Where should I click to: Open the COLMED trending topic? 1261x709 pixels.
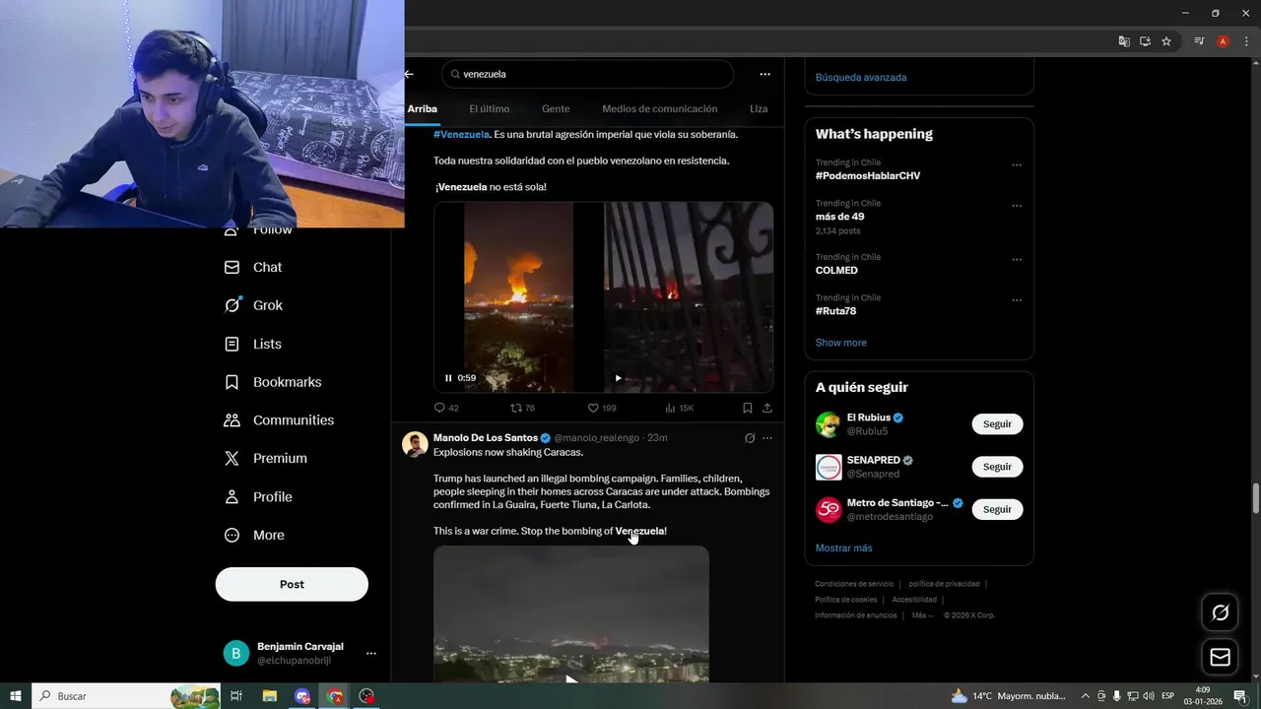[836, 270]
